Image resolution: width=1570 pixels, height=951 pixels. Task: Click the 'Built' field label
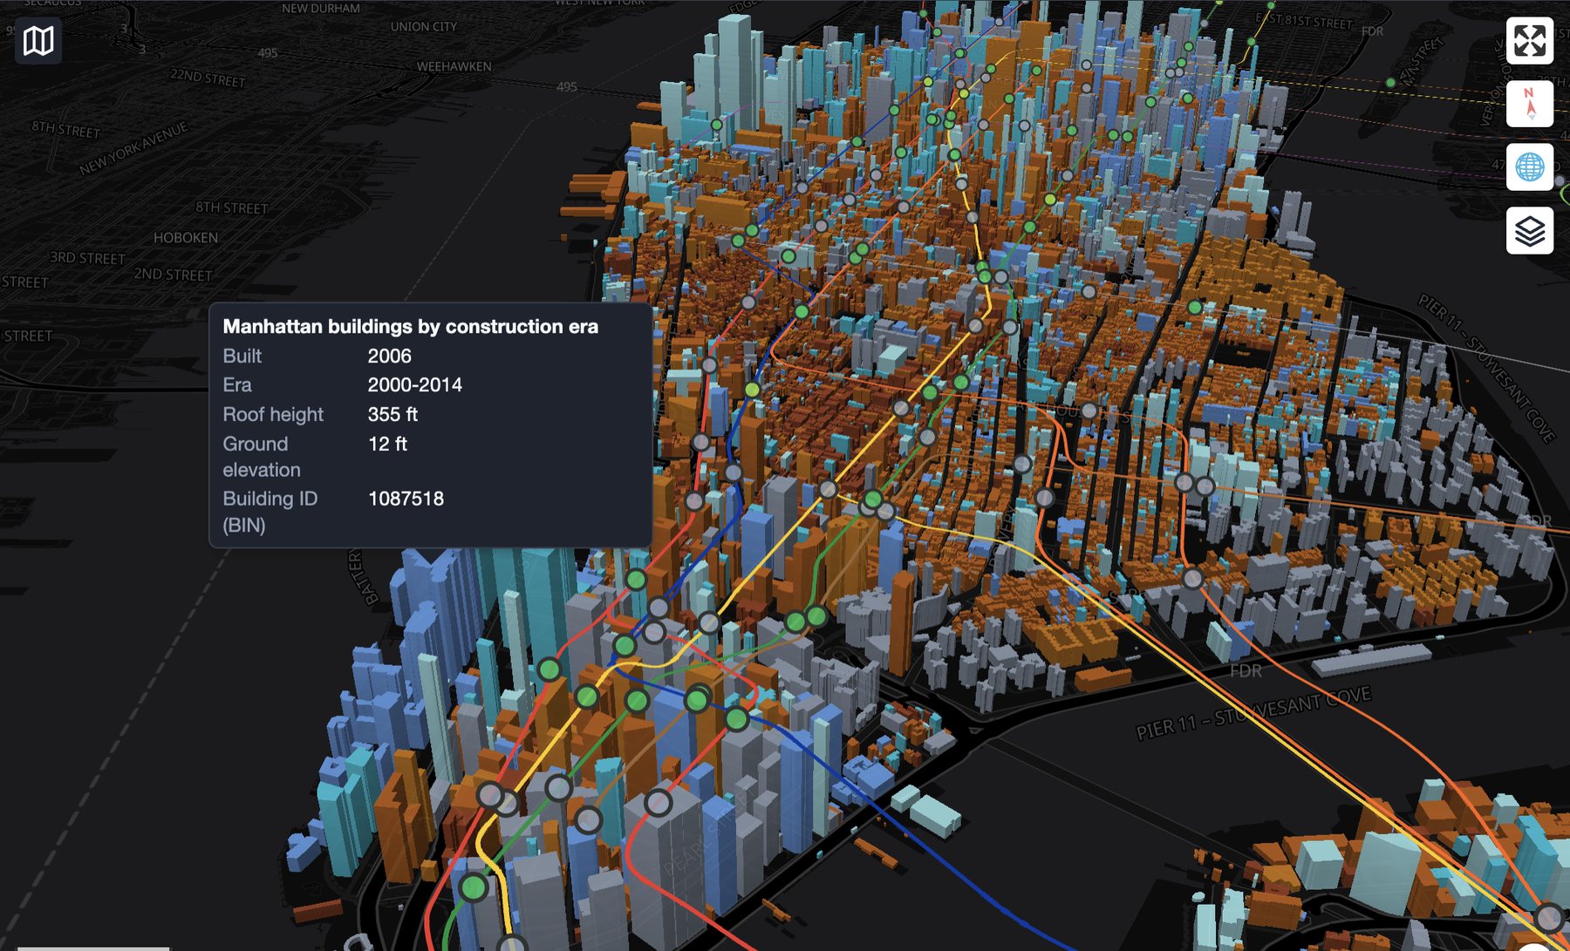click(242, 356)
